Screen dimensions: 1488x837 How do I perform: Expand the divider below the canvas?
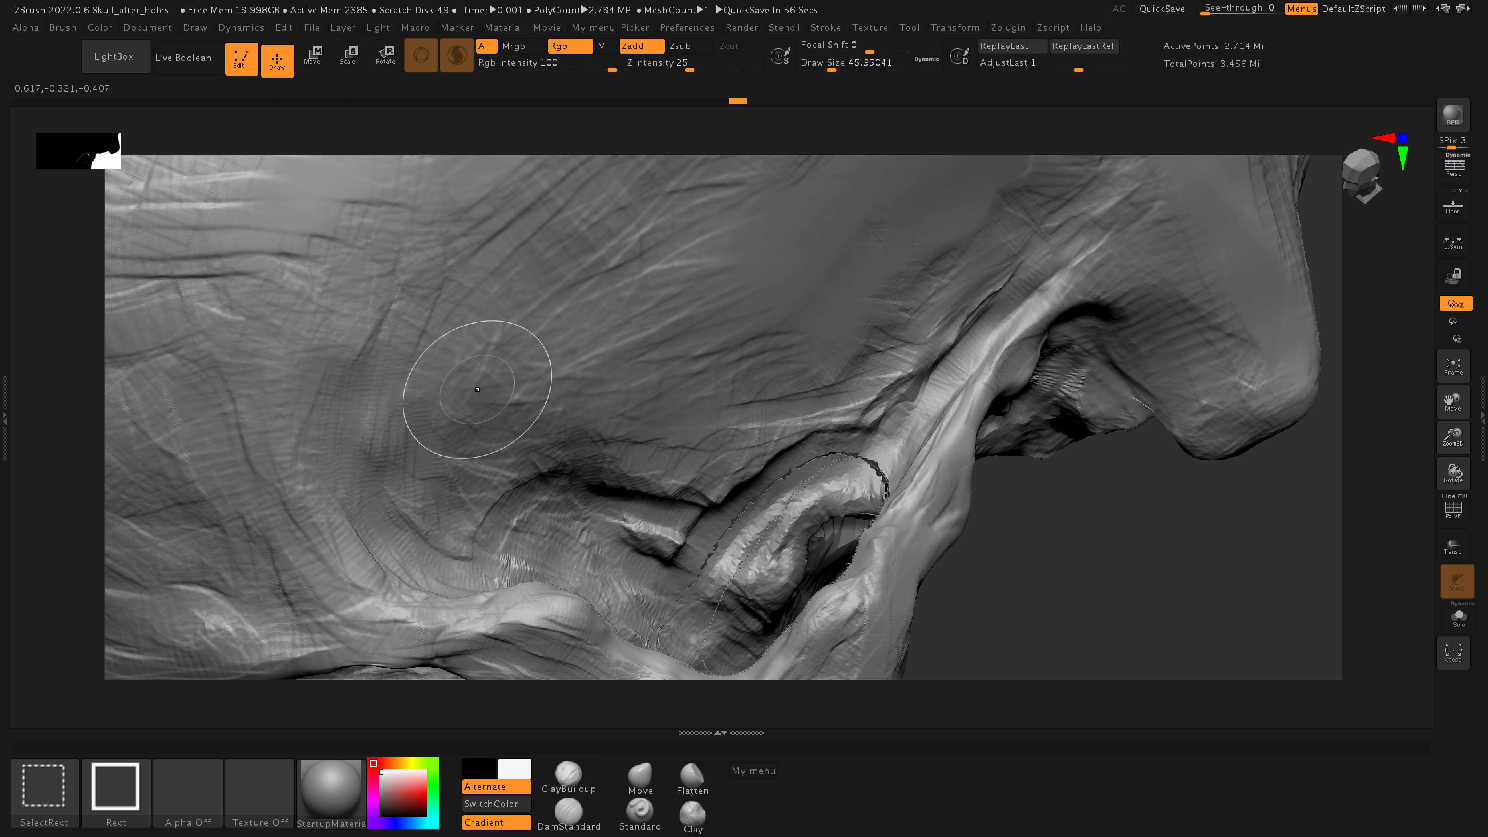(x=721, y=732)
